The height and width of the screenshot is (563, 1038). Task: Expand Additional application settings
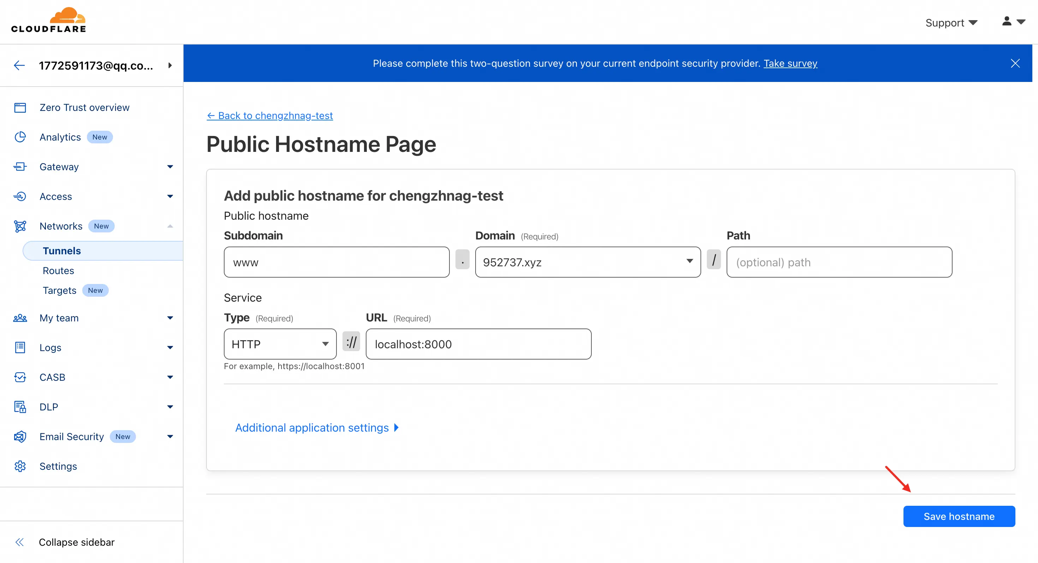[317, 428]
